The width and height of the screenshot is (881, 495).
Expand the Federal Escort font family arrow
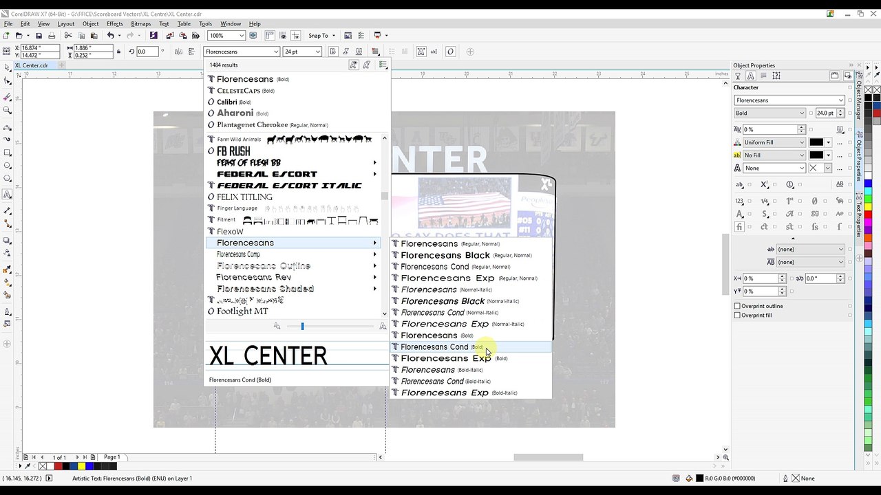(x=375, y=174)
